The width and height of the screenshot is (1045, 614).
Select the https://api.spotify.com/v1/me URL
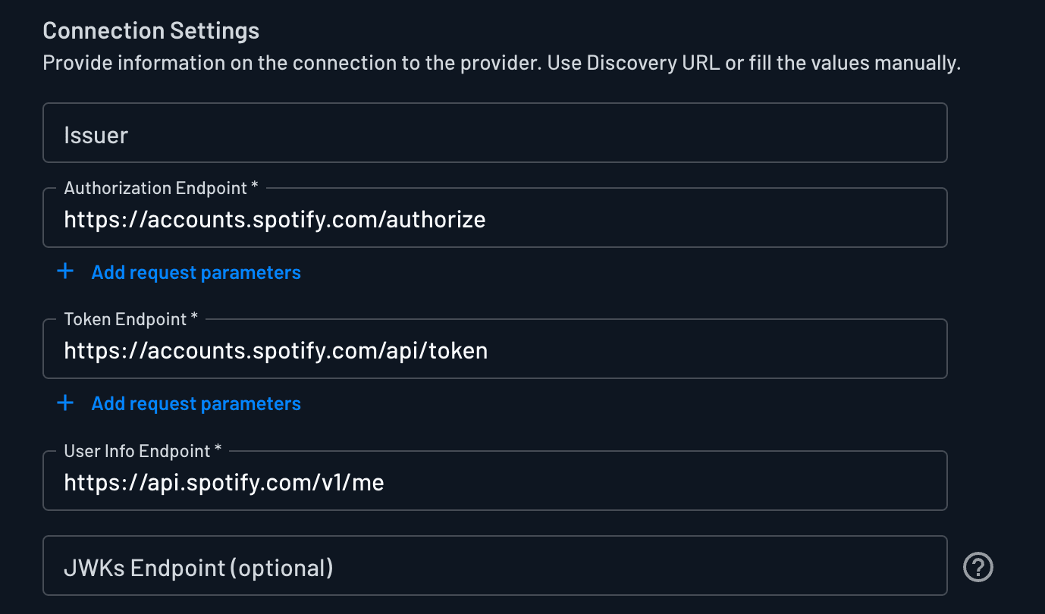click(224, 481)
